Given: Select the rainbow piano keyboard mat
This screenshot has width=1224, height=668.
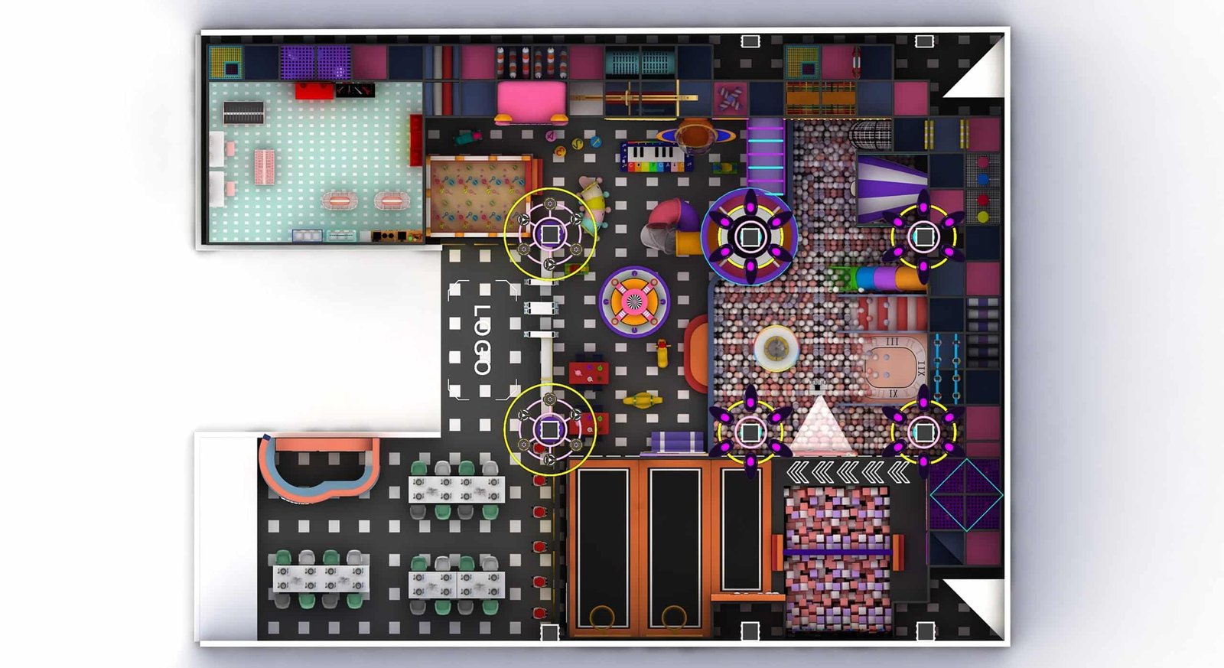Looking at the screenshot, I should click(x=656, y=157).
